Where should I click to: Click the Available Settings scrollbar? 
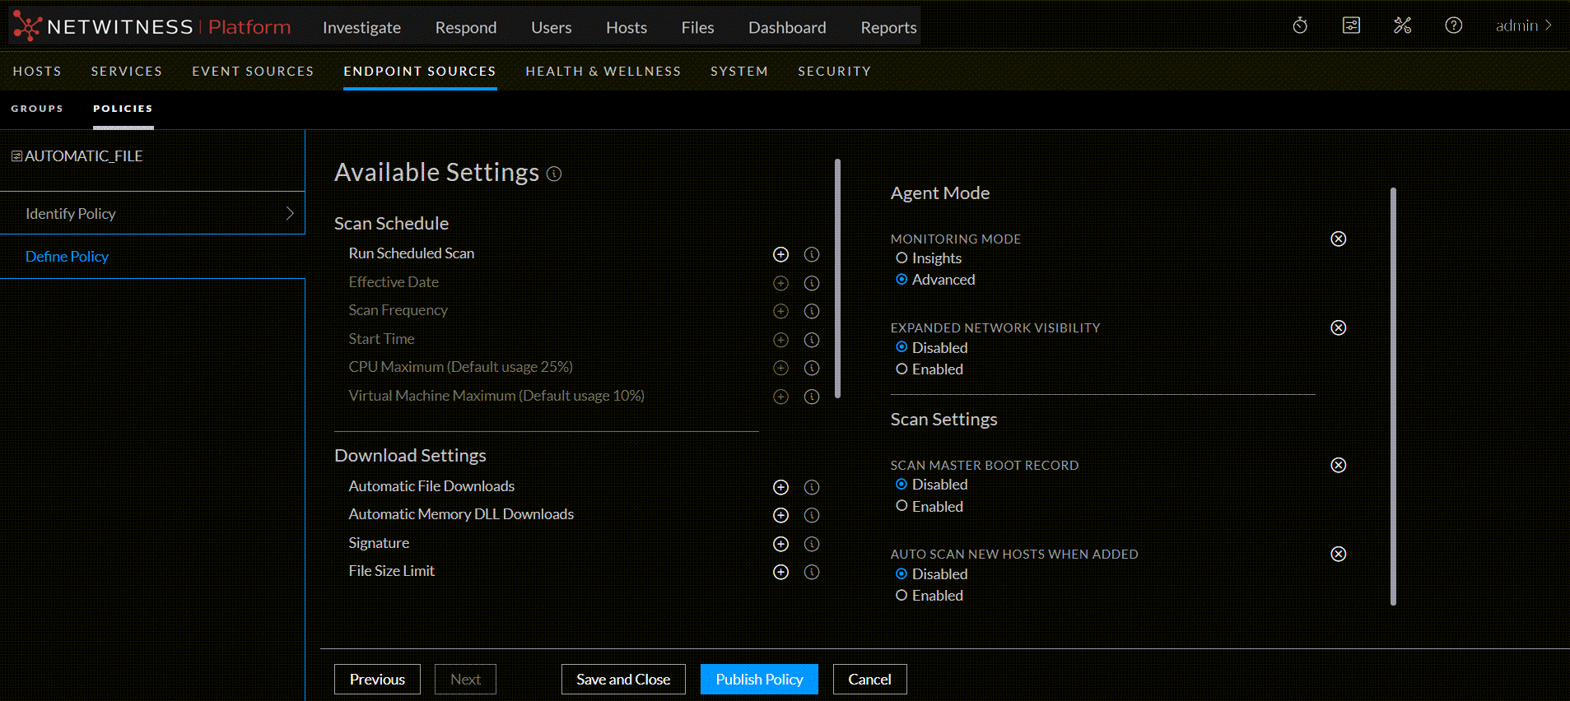(837, 280)
